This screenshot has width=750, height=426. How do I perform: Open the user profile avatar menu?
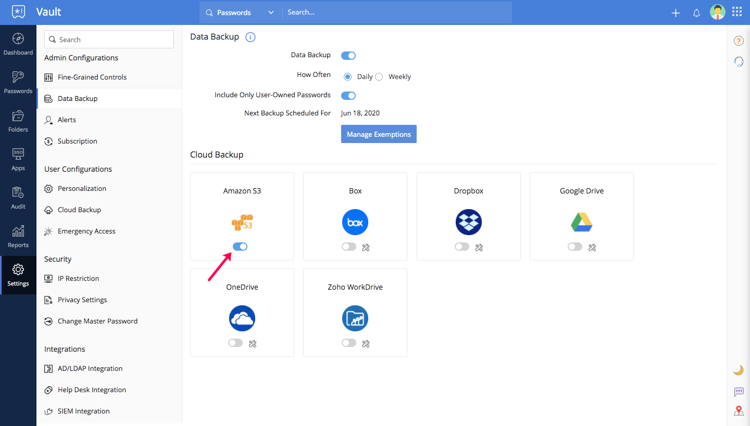click(x=717, y=12)
